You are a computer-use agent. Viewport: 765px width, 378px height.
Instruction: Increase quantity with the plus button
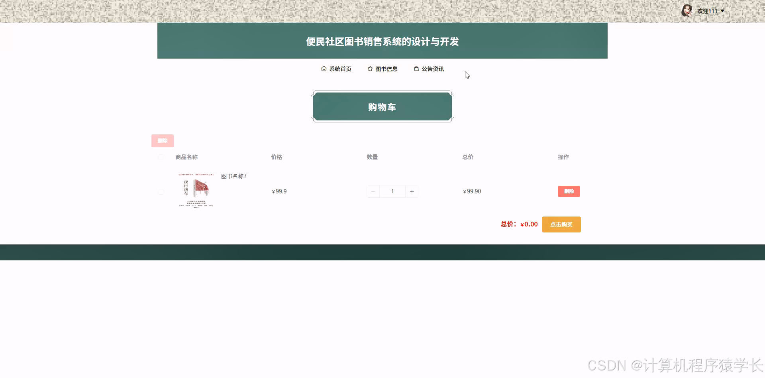pyautogui.click(x=412, y=192)
